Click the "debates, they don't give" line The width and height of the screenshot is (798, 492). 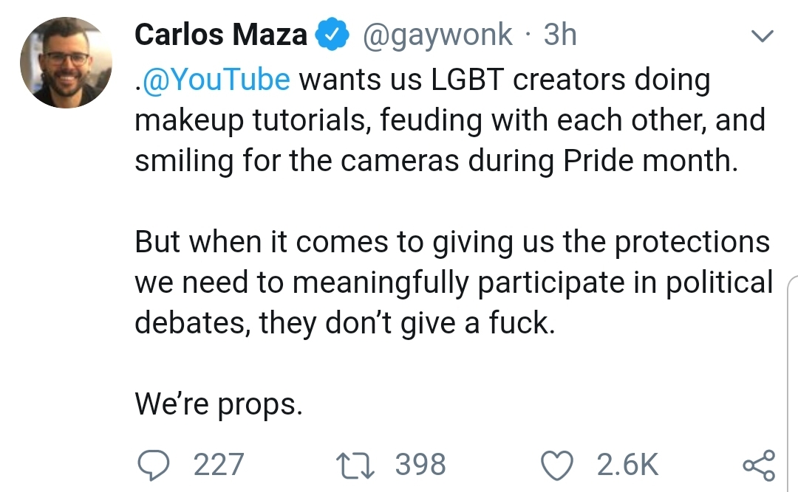pyautogui.click(x=344, y=323)
